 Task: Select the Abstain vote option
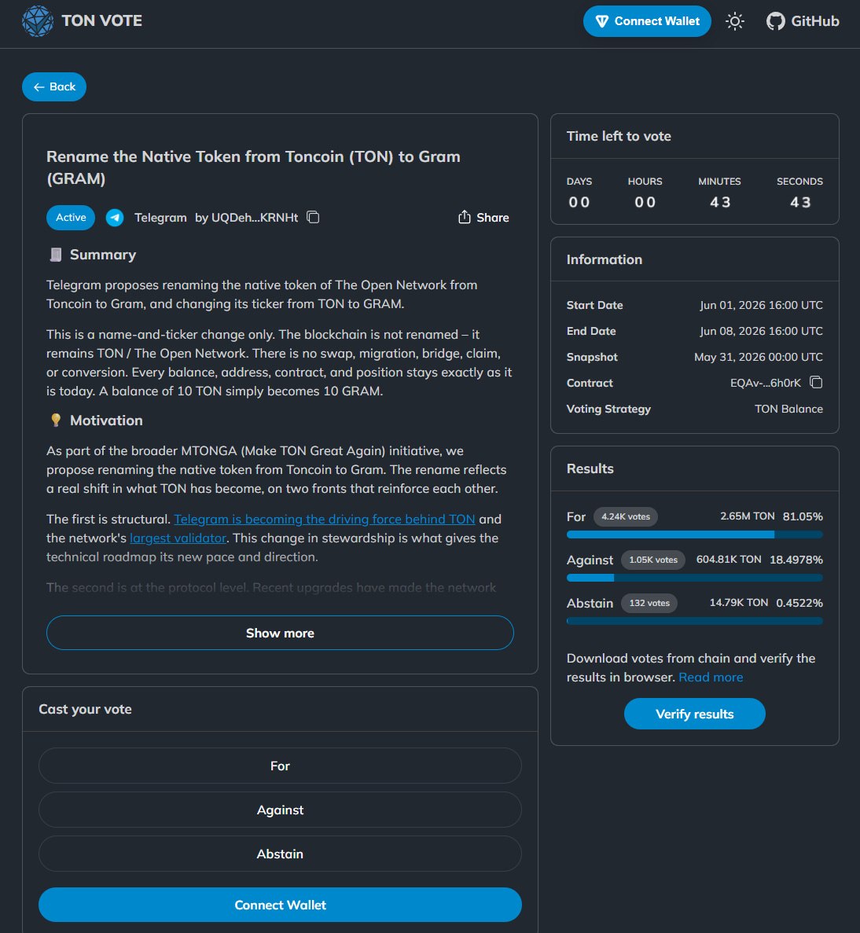(280, 854)
